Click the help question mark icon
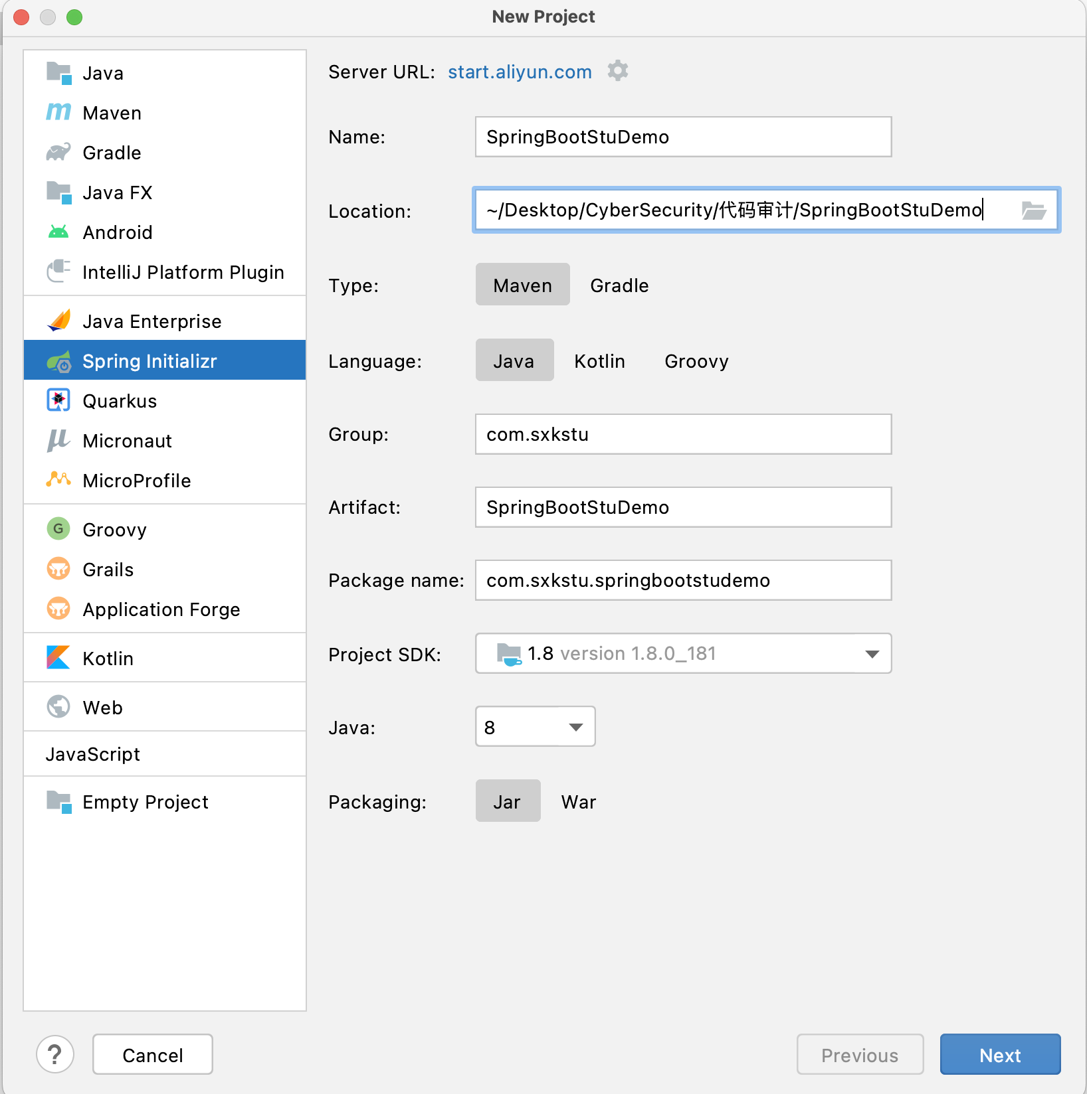1087x1094 pixels. 55,1054
